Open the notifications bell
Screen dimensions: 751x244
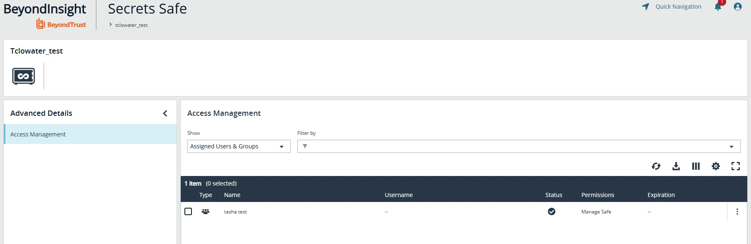click(x=718, y=7)
